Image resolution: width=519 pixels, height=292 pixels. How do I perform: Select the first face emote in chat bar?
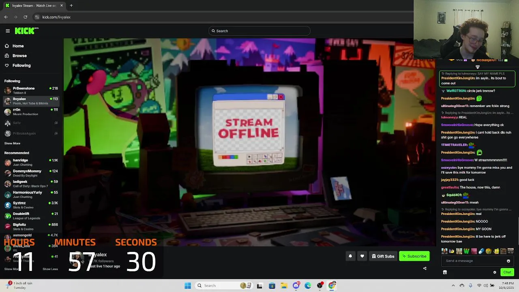point(444,251)
